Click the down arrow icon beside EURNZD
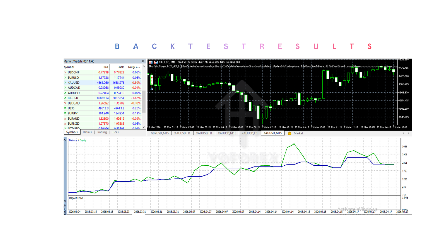The width and height of the screenshot is (437, 246). (65, 124)
